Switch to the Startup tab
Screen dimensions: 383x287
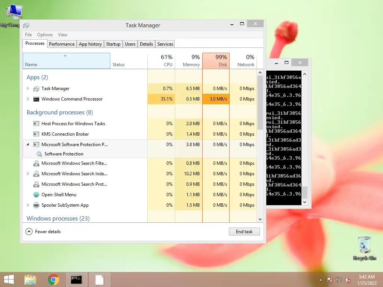click(113, 44)
